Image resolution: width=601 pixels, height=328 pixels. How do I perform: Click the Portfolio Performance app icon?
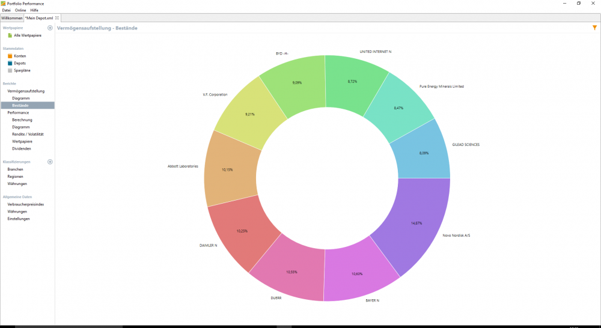point(3,4)
